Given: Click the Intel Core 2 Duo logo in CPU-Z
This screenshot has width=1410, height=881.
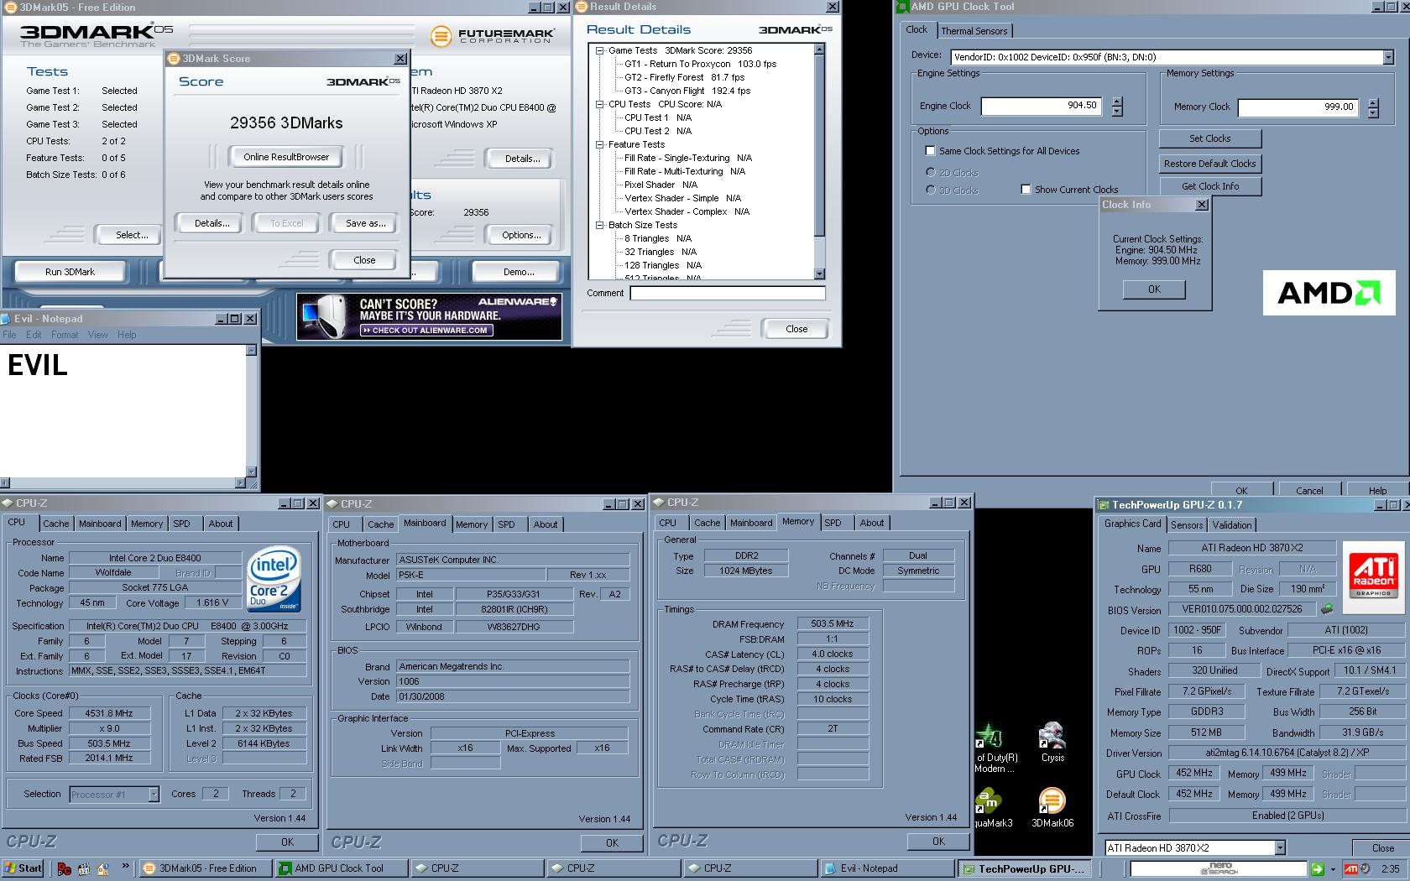Looking at the screenshot, I should pos(274,581).
